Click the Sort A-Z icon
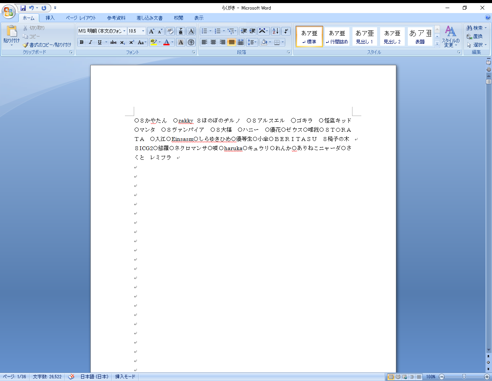Screen dimensions: 492x381 (x=275, y=31)
